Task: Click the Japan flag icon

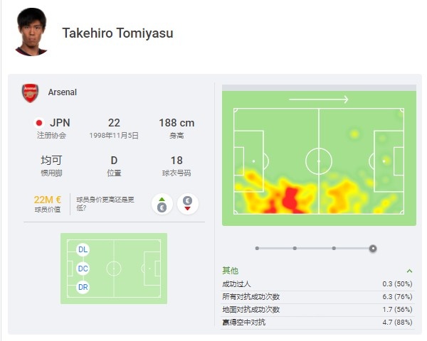Action: tap(39, 123)
